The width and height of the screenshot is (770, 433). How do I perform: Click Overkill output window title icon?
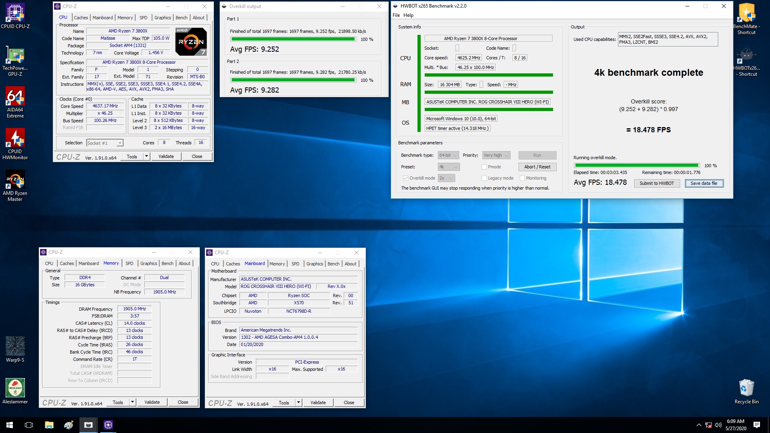224,6
